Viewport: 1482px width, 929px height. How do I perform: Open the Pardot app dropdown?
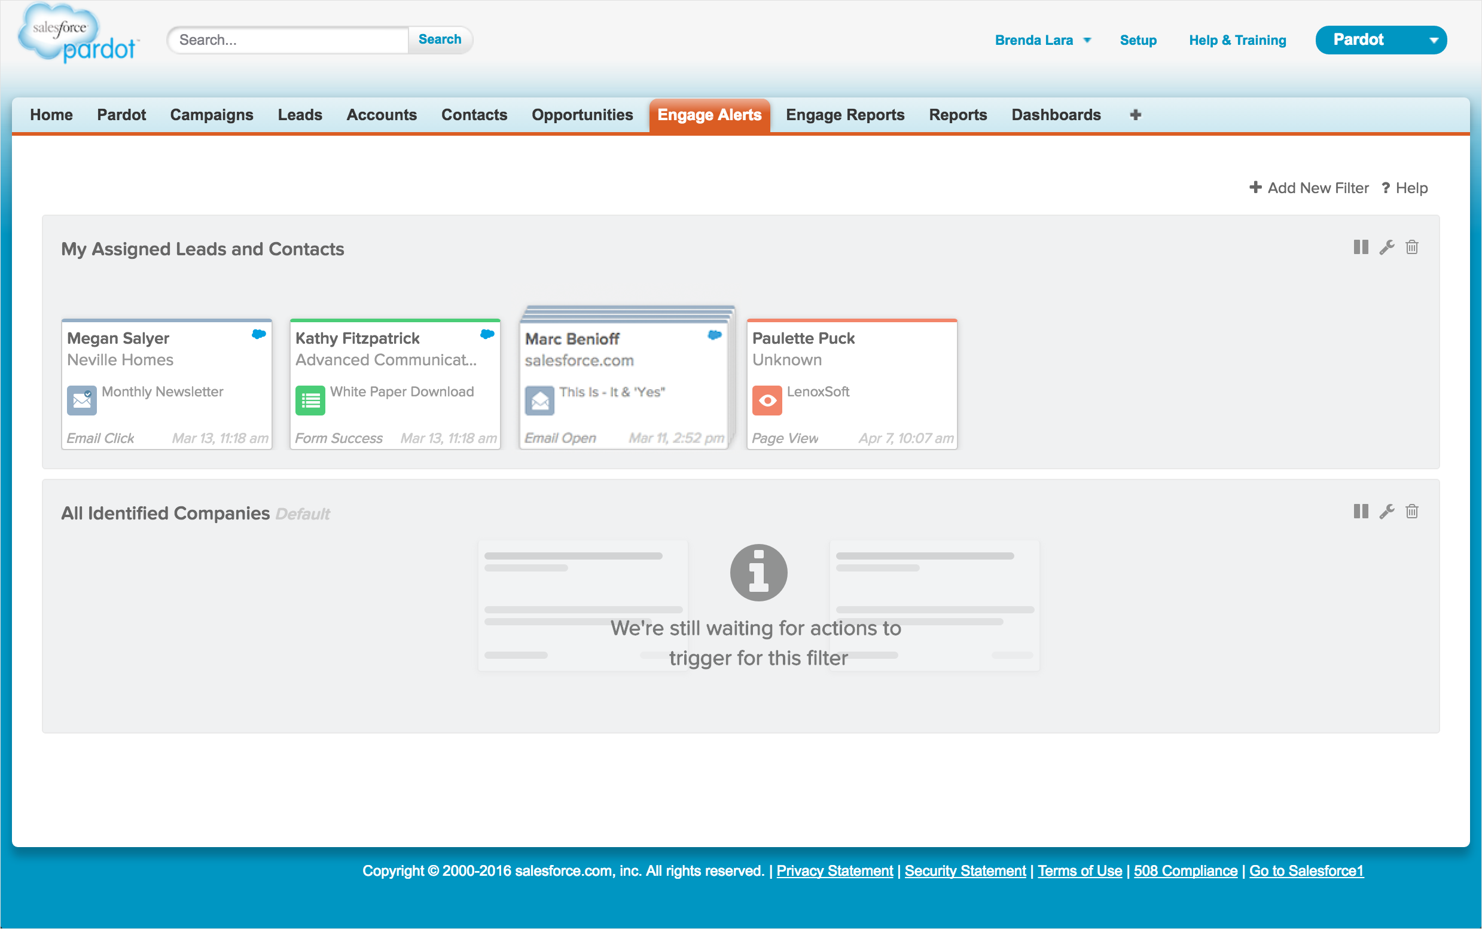point(1380,41)
